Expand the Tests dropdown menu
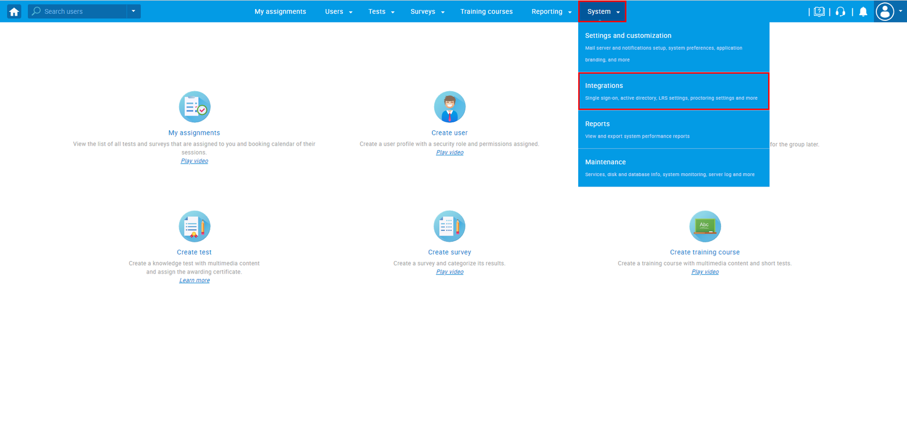 381,11
